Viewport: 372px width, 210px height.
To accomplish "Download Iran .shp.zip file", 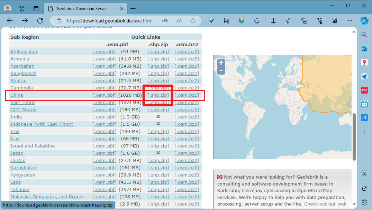I will [x=158, y=131].
